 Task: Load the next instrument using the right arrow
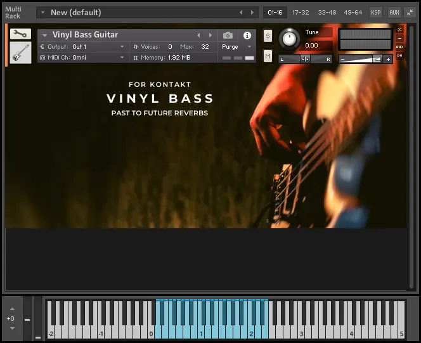[210, 36]
